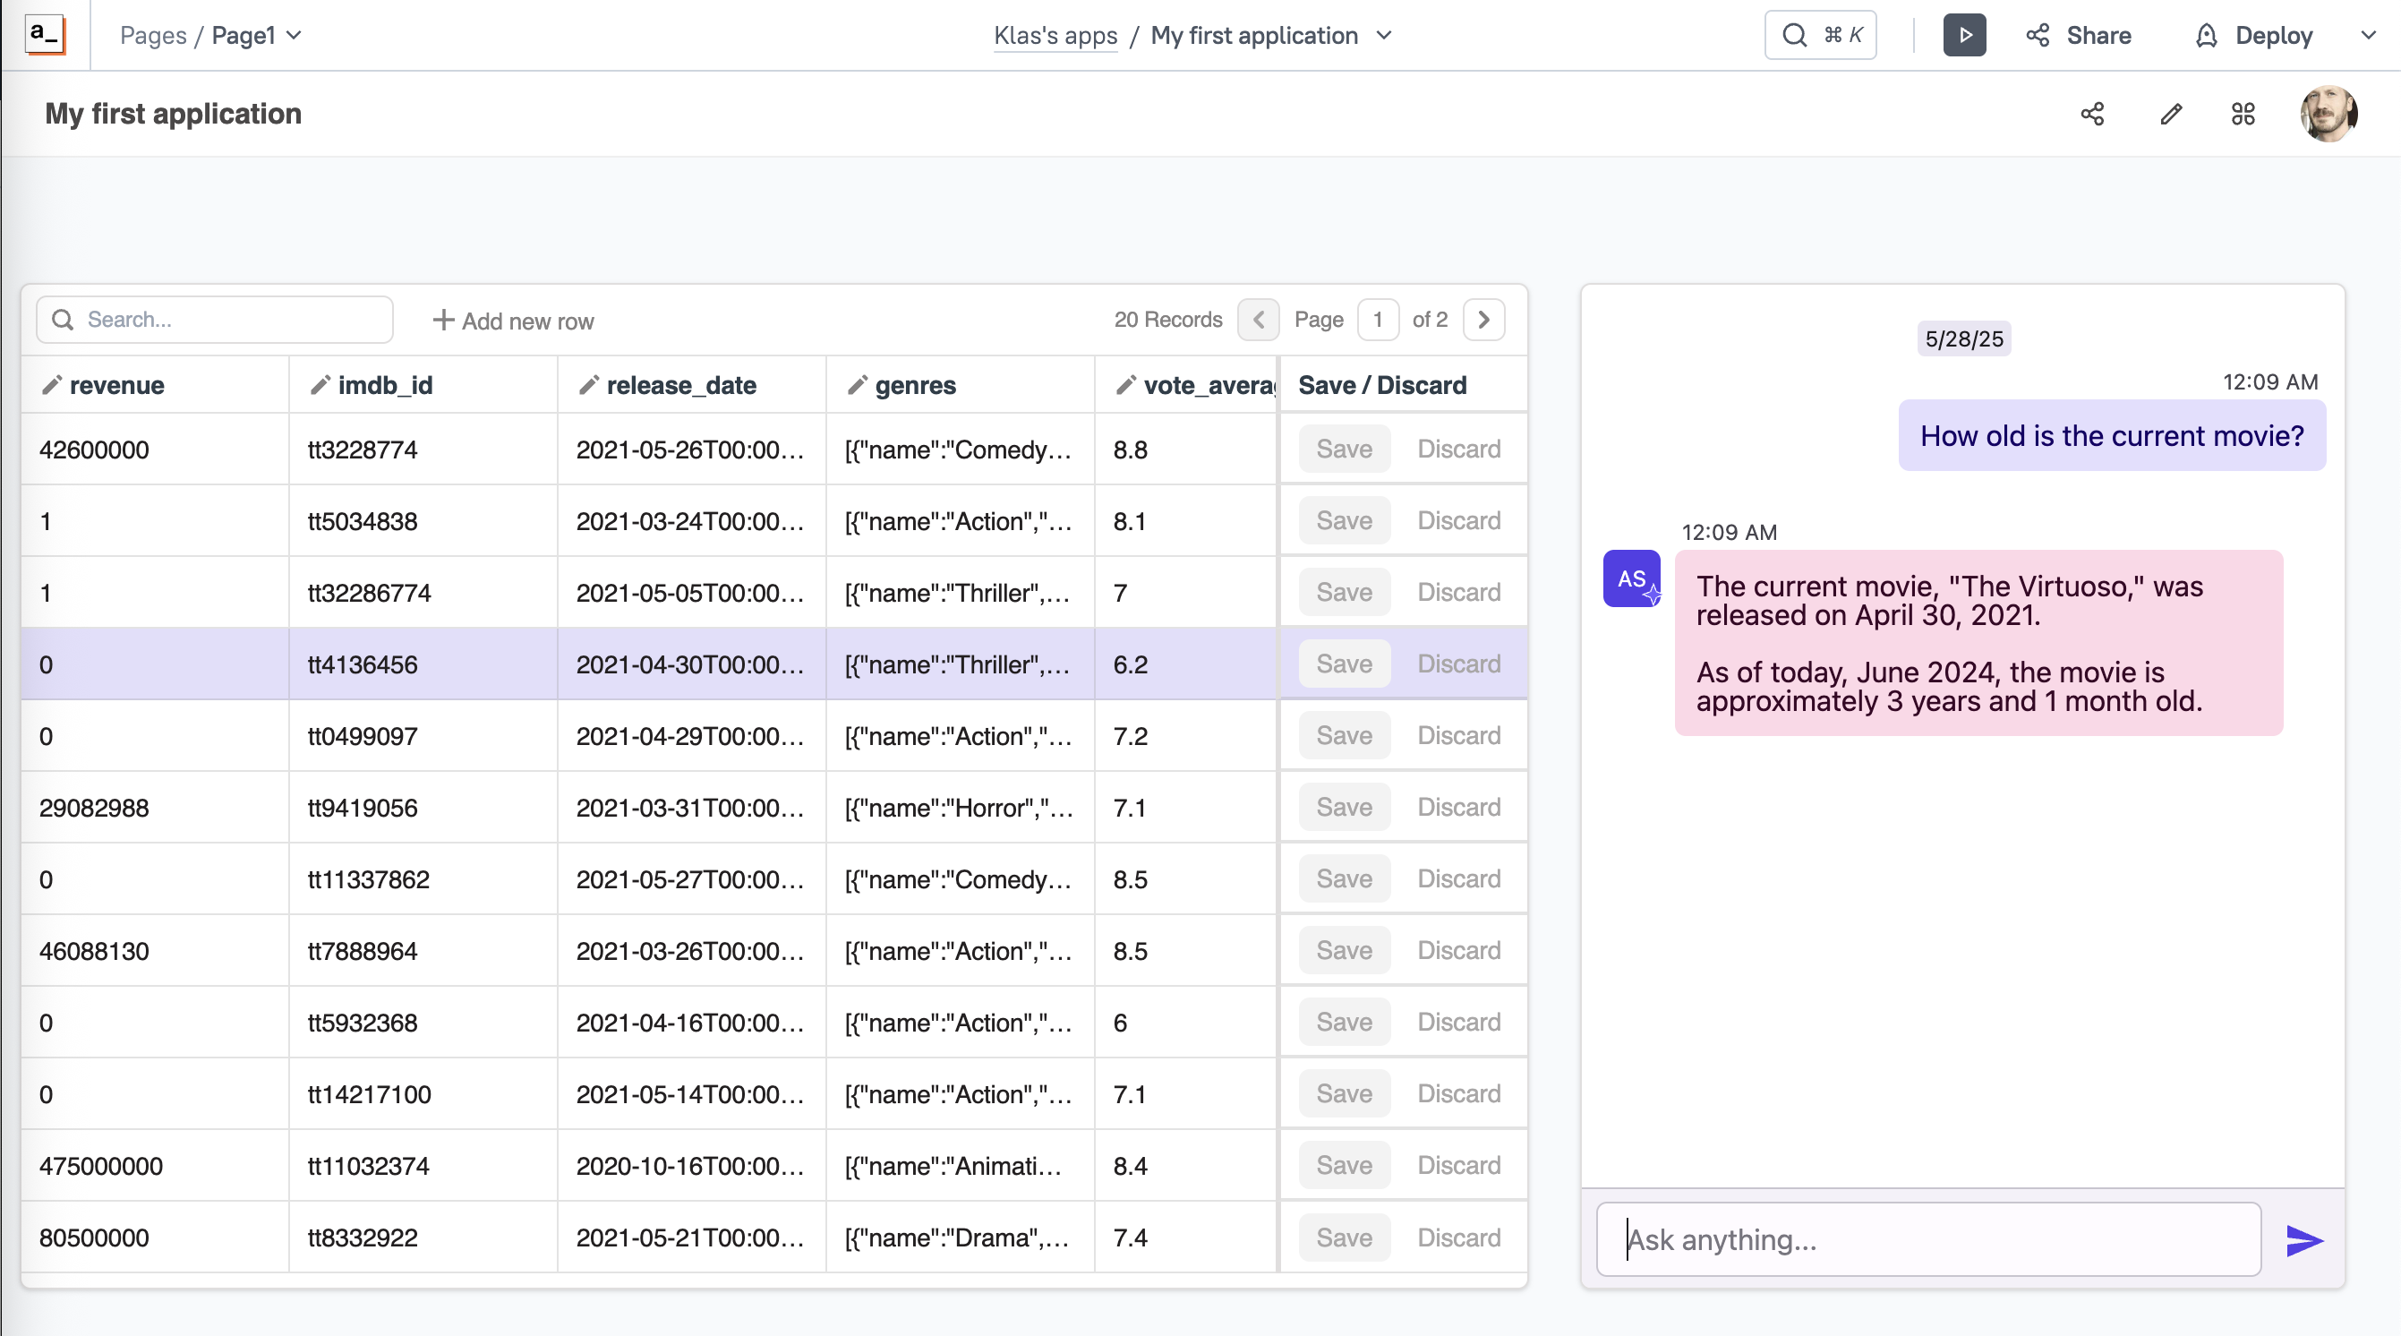Open edit mode with the pencil icon

click(2172, 114)
